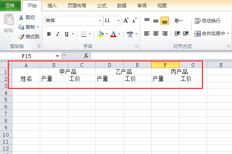The height and width of the screenshot is (154, 232).
Task: Click the wén phonetic guide icon
Action: pos(130,34)
